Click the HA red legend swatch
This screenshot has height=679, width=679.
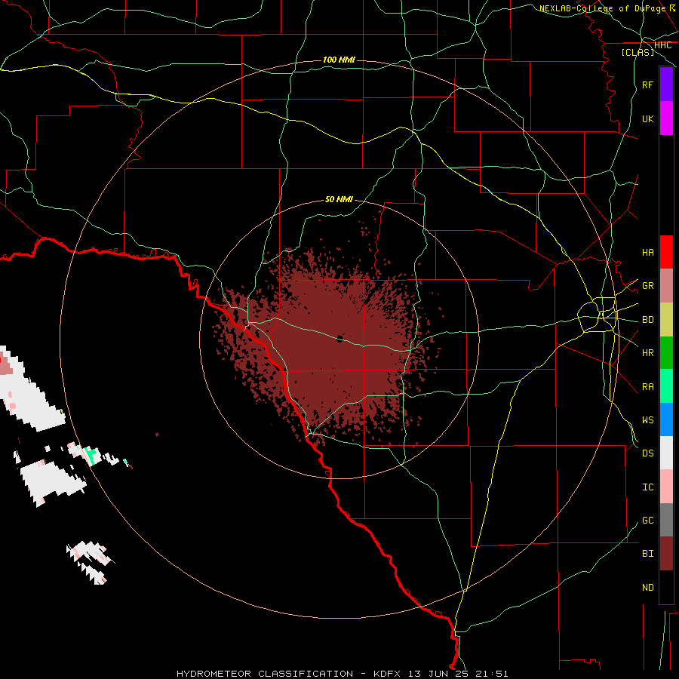666,252
